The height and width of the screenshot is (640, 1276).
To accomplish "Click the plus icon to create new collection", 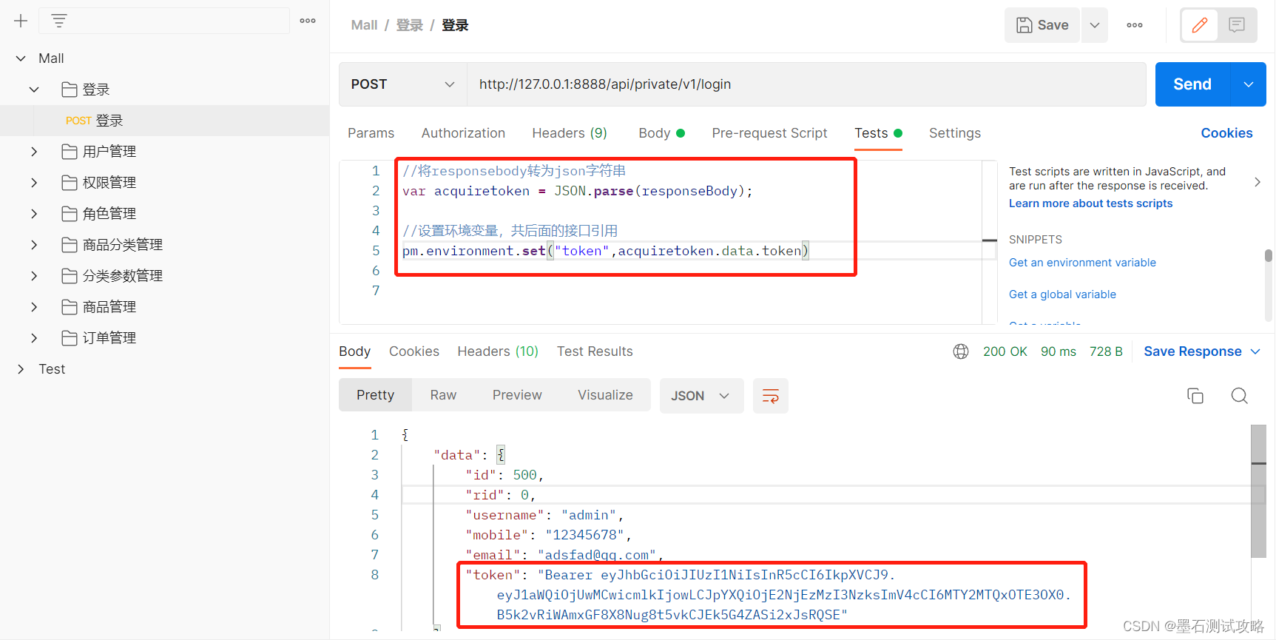I will click(21, 21).
